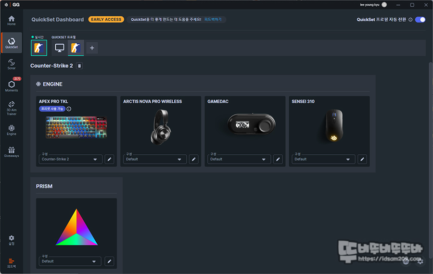The image size is (433, 274).
Task: Open the GameDAC config dropdown
Action: point(239,159)
